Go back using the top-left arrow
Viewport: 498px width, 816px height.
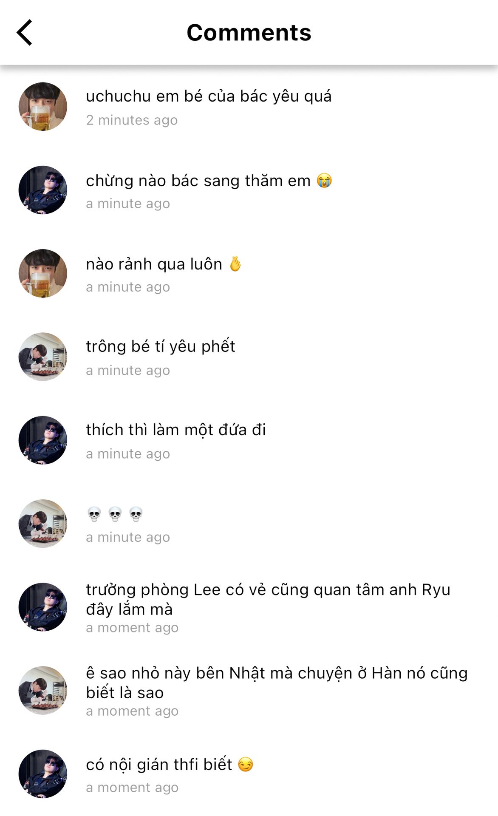24,32
